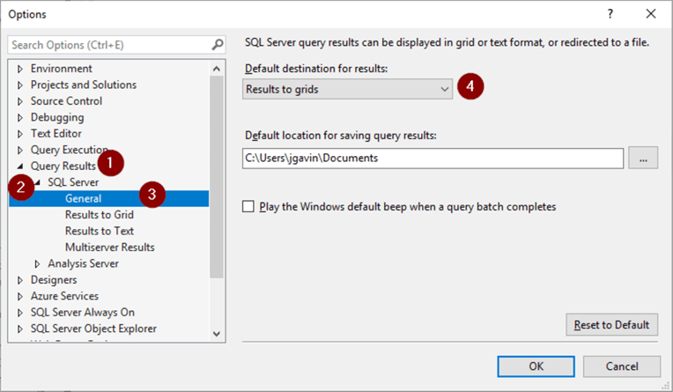Enable Windows default beep checkbox
The width and height of the screenshot is (673, 392).
click(249, 206)
